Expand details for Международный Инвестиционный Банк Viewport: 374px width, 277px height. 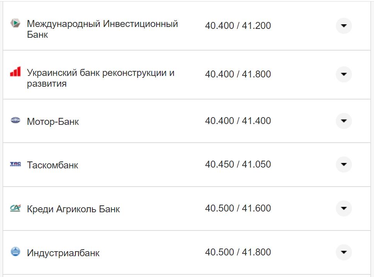(343, 26)
